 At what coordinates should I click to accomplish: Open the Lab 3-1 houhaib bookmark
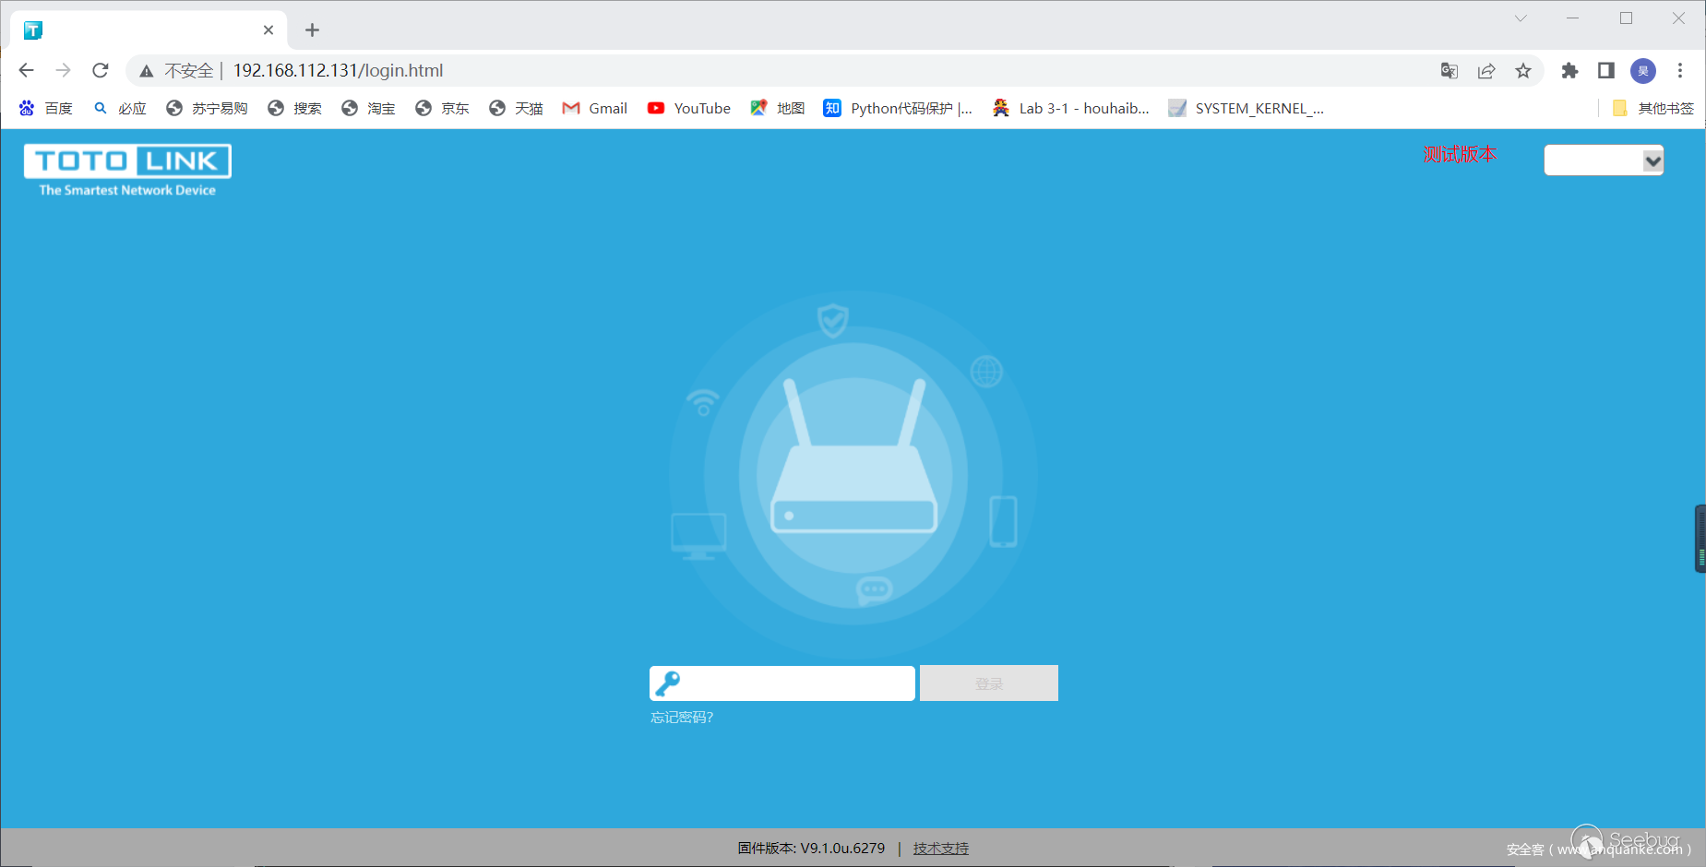[1071, 109]
